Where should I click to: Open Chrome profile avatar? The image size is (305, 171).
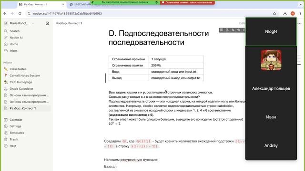pyautogui.click(x=293, y=14)
